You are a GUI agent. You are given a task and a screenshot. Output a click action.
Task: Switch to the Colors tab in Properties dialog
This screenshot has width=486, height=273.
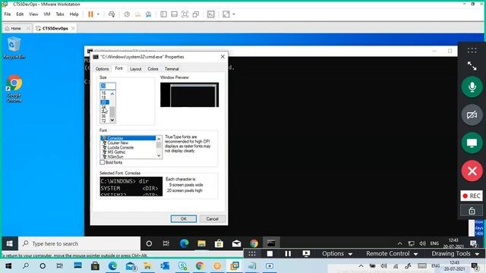(153, 69)
